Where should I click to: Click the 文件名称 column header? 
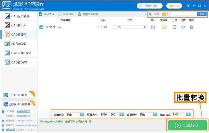click(x=66, y=20)
